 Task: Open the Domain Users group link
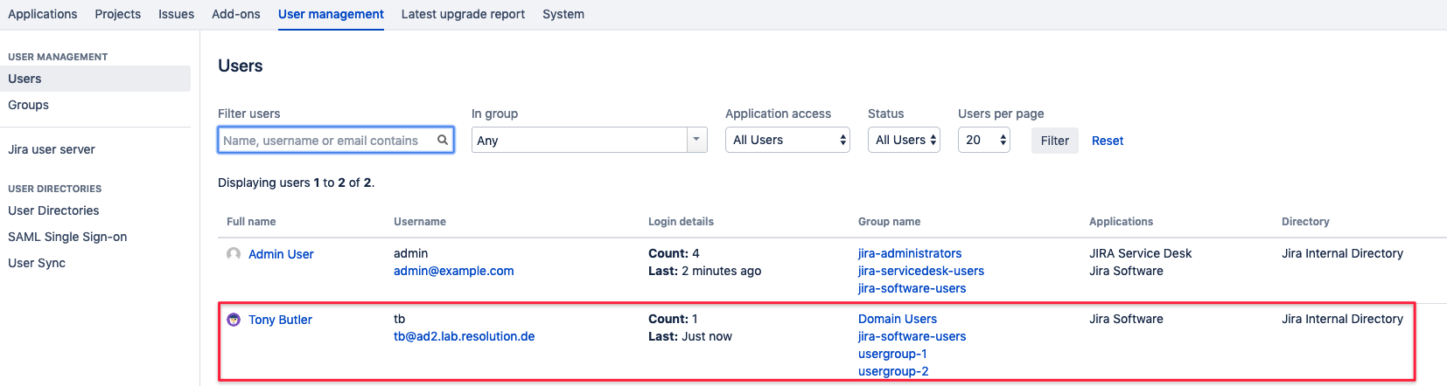tap(897, 319)
